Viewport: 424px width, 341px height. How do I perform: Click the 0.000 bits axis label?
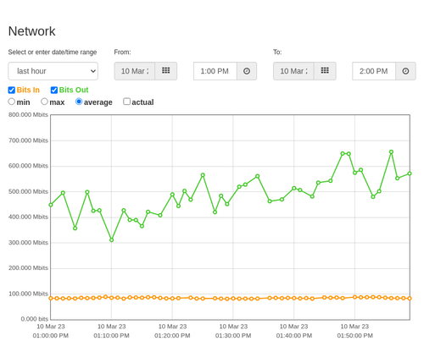[x=35, y=319]
